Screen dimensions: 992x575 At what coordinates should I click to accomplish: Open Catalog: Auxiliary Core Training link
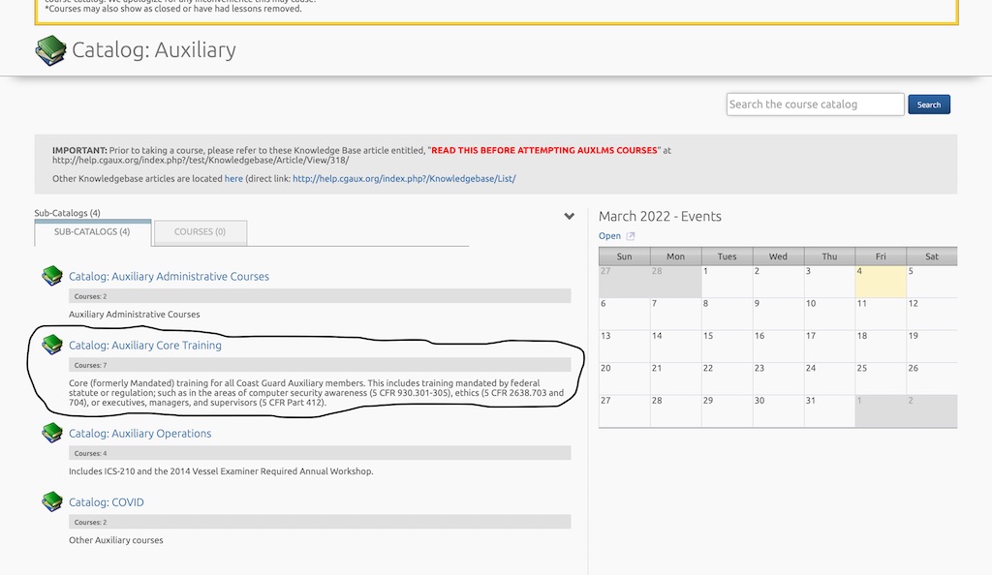[145, 346]
